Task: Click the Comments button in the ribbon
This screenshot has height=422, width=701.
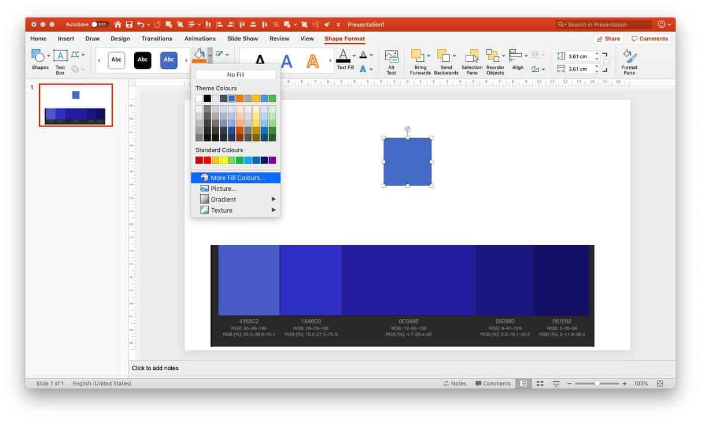Action: click(x=650, y=39)
